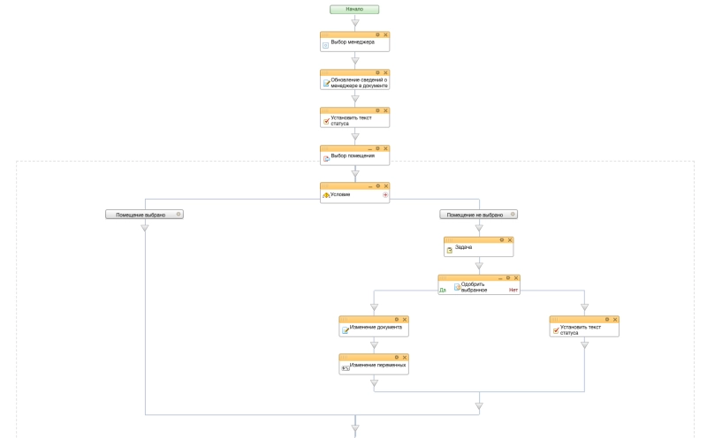Remove the "Изменение переменных" block
This screenshot has width=707, height=438.
(x=405, y=357)
